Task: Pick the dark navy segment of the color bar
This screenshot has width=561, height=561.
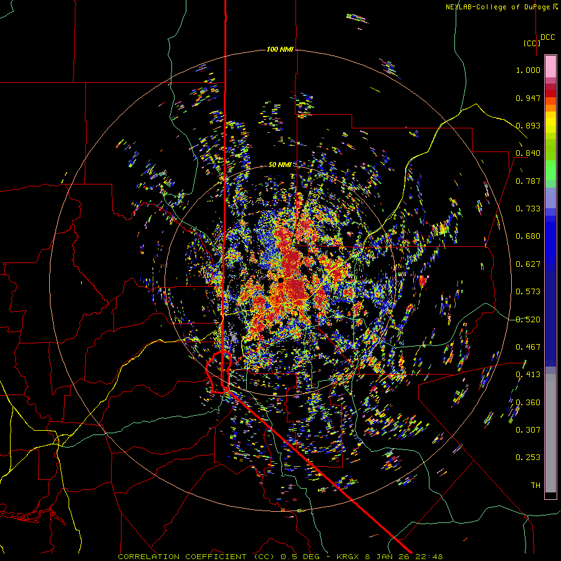Action: (x=550, y=319)
